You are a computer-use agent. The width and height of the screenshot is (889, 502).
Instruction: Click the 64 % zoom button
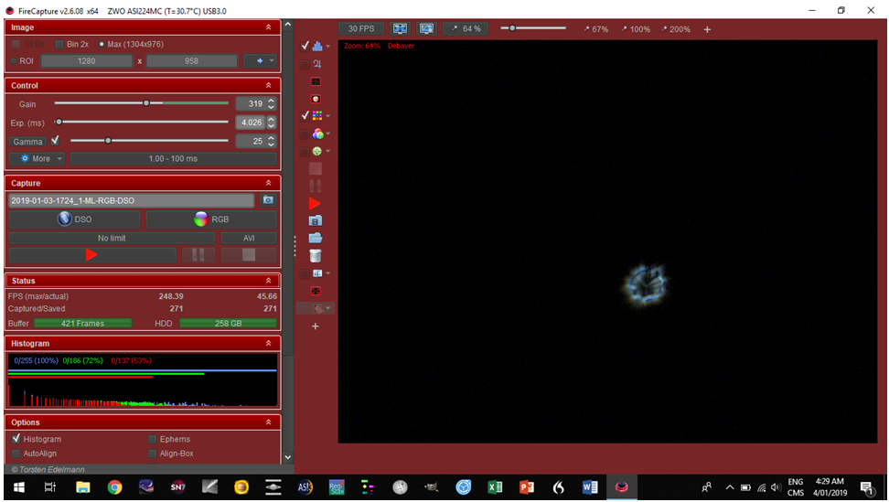[x=466, y=29]
